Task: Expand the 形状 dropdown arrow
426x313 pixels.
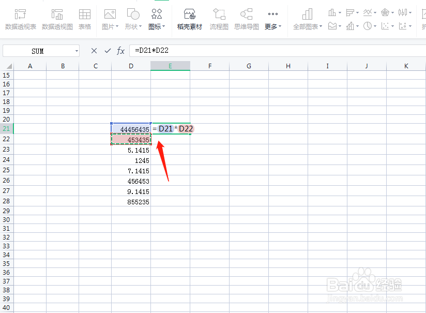Action: coord(140,26)
